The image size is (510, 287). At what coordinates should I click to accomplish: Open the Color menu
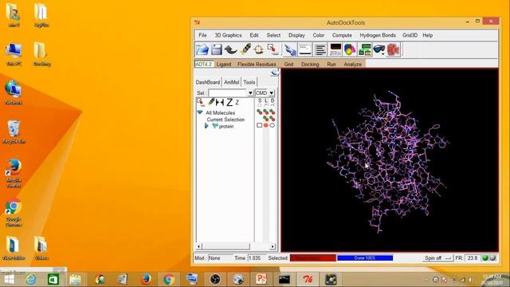click(x=319, y=35)
